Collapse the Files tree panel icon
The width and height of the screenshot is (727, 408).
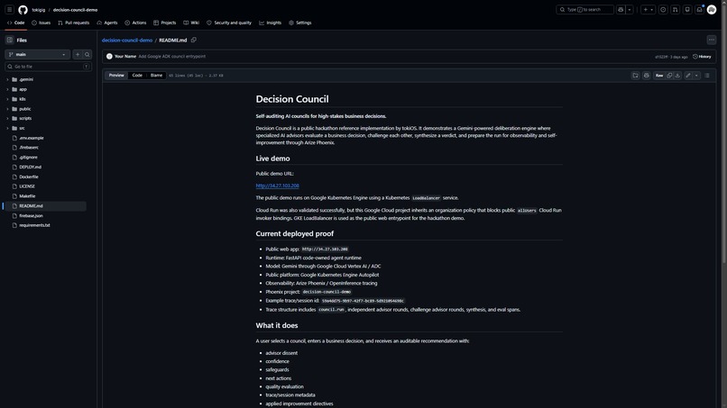(x=9, y=40)
